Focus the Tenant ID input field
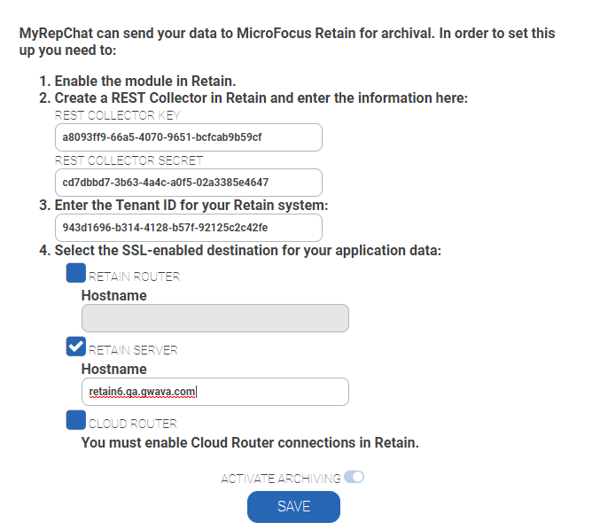 click(188, 227)
